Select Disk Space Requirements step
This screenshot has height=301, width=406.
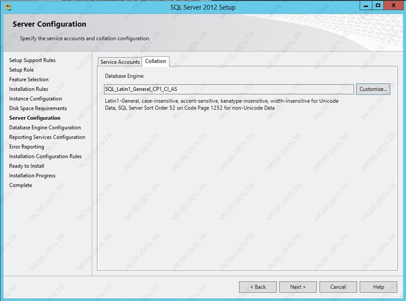pos(38,108)
